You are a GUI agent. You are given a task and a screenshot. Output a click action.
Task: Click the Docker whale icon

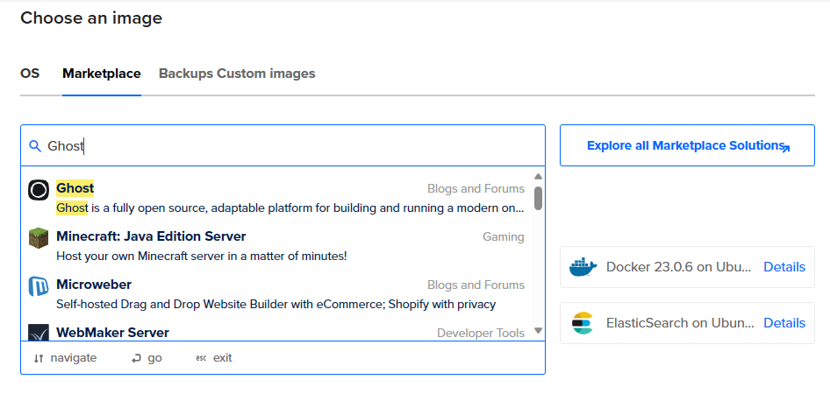583,267
